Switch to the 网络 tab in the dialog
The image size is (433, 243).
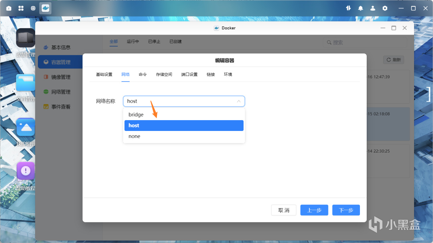tap(126, 74)
